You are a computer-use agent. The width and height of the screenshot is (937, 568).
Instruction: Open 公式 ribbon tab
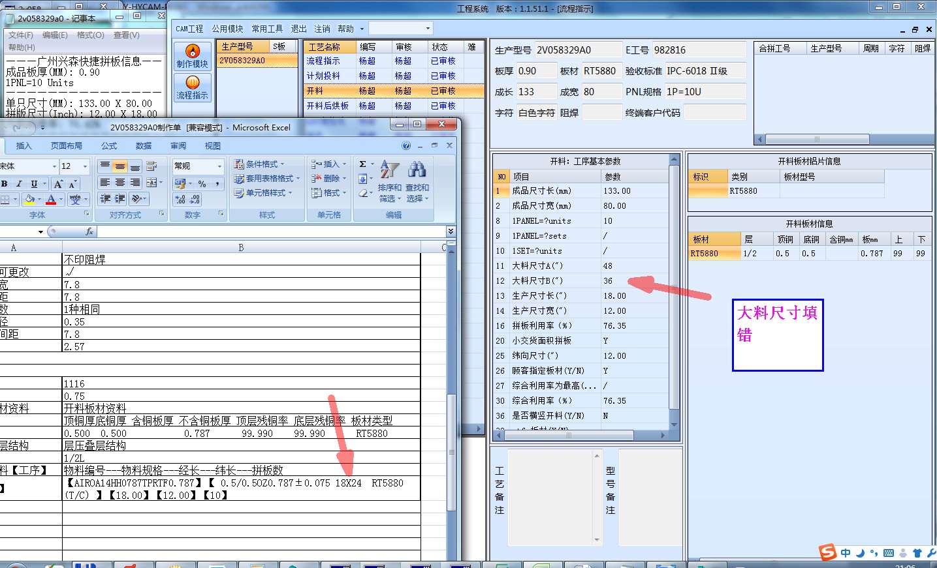pos(109,146)
